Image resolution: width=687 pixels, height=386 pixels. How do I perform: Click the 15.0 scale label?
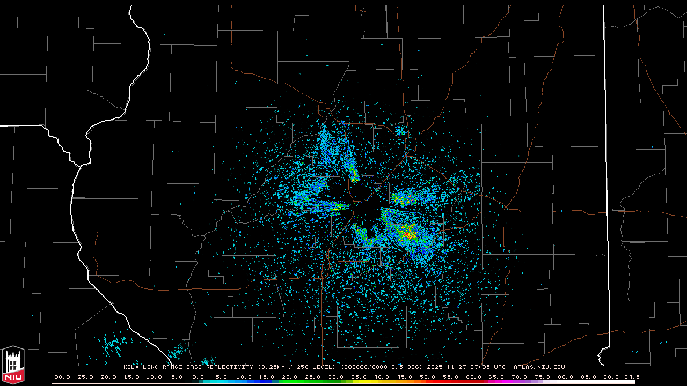point(267,377)
